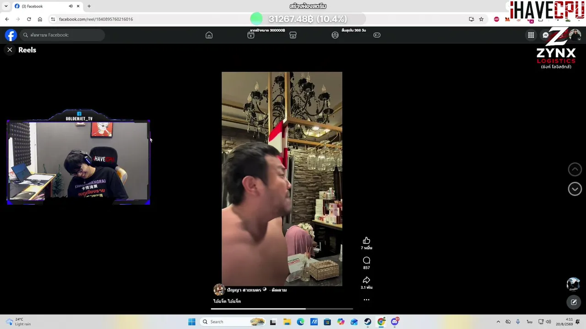Switch to Chrome on taskbar
This screenshot has height=329, width=586.
click(381, 322)
